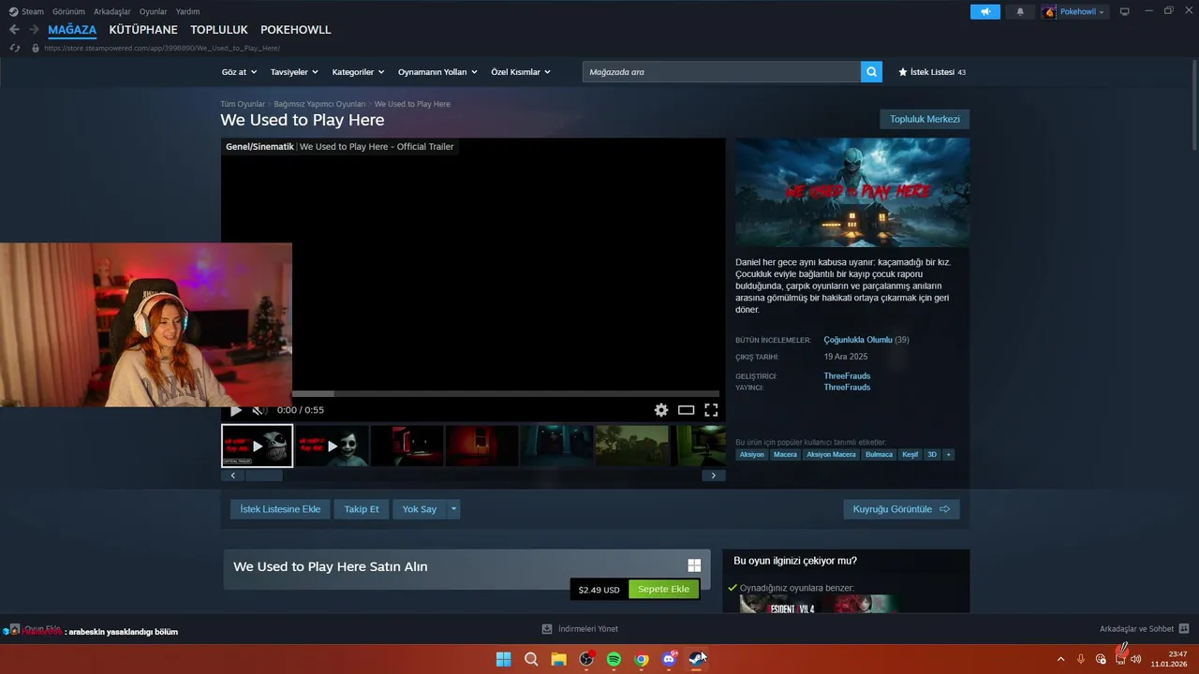The width and height of the screenshot is (1199, 674).
Task: Expand the Göz at store menu
Action: 239,72
